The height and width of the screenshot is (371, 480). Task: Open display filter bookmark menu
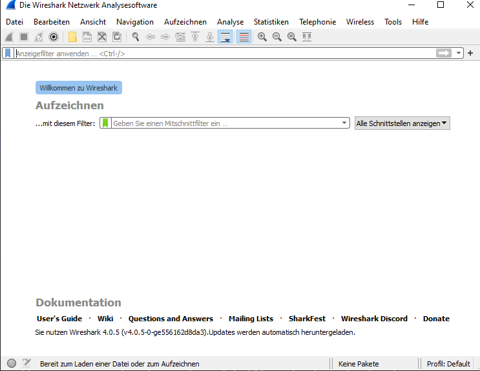click(x=8, y=53)
